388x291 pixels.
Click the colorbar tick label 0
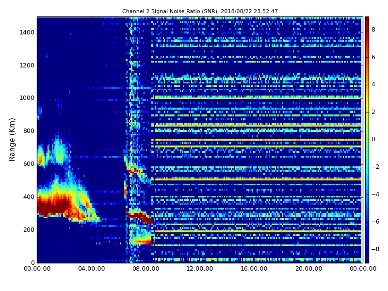tap(373, 139)
